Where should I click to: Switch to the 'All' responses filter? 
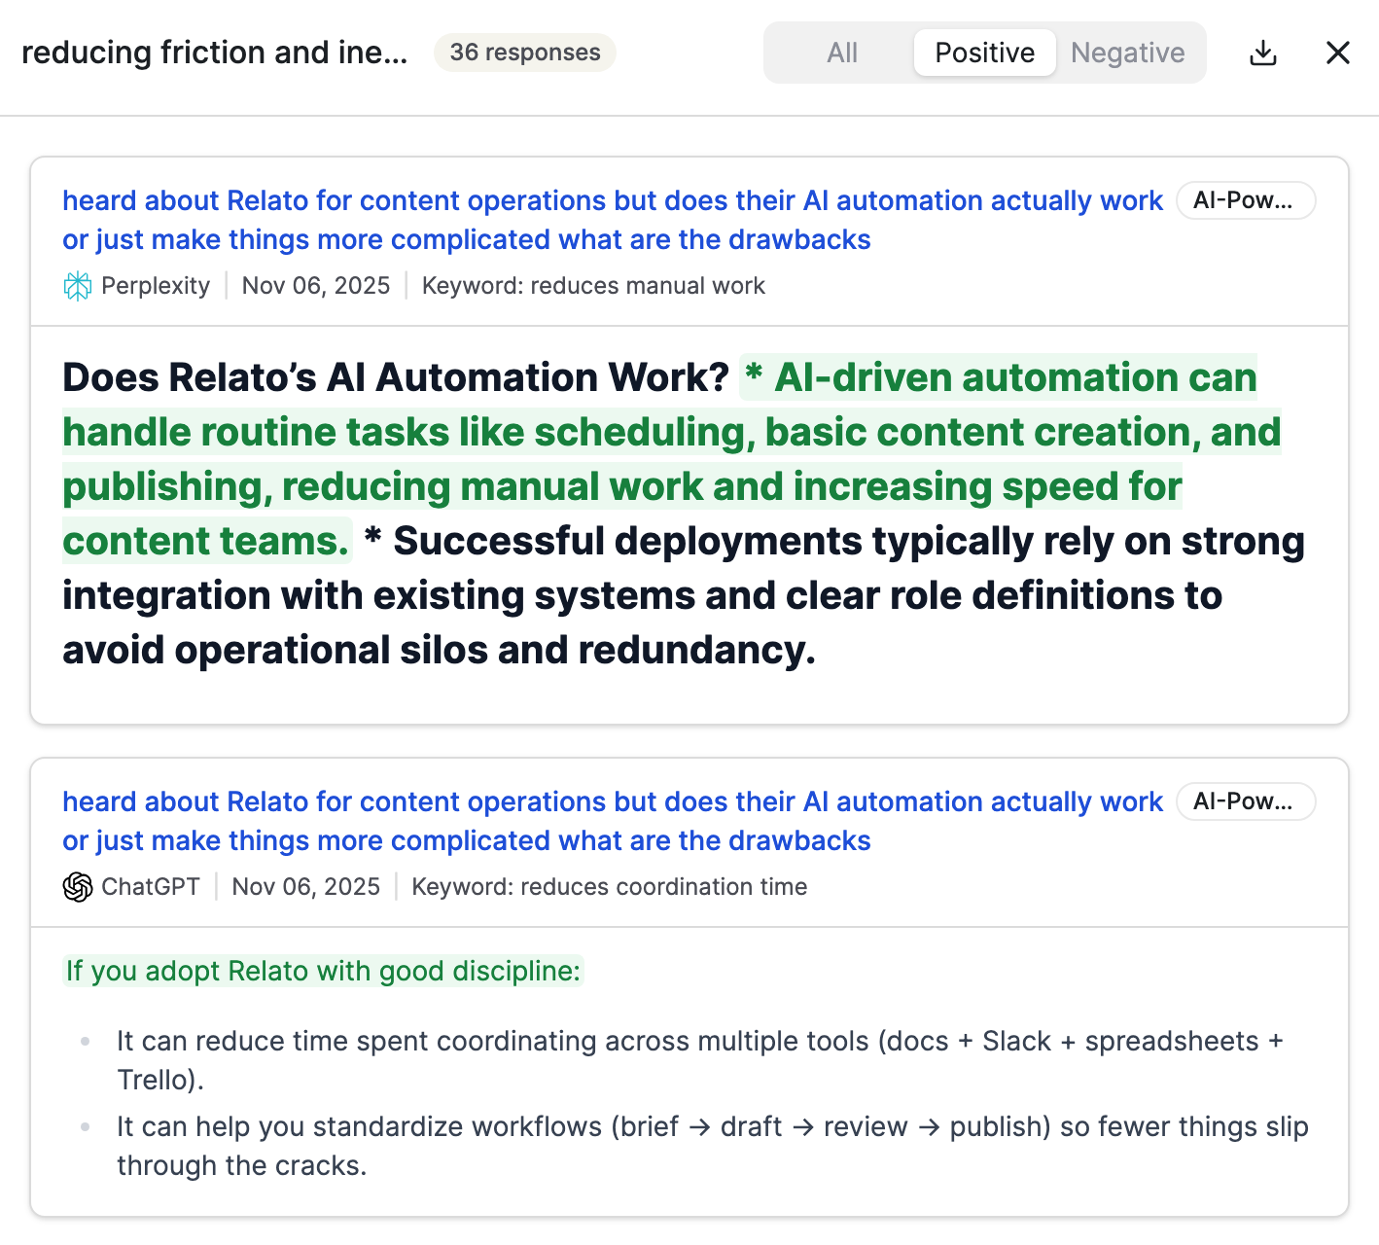[840, 53]
